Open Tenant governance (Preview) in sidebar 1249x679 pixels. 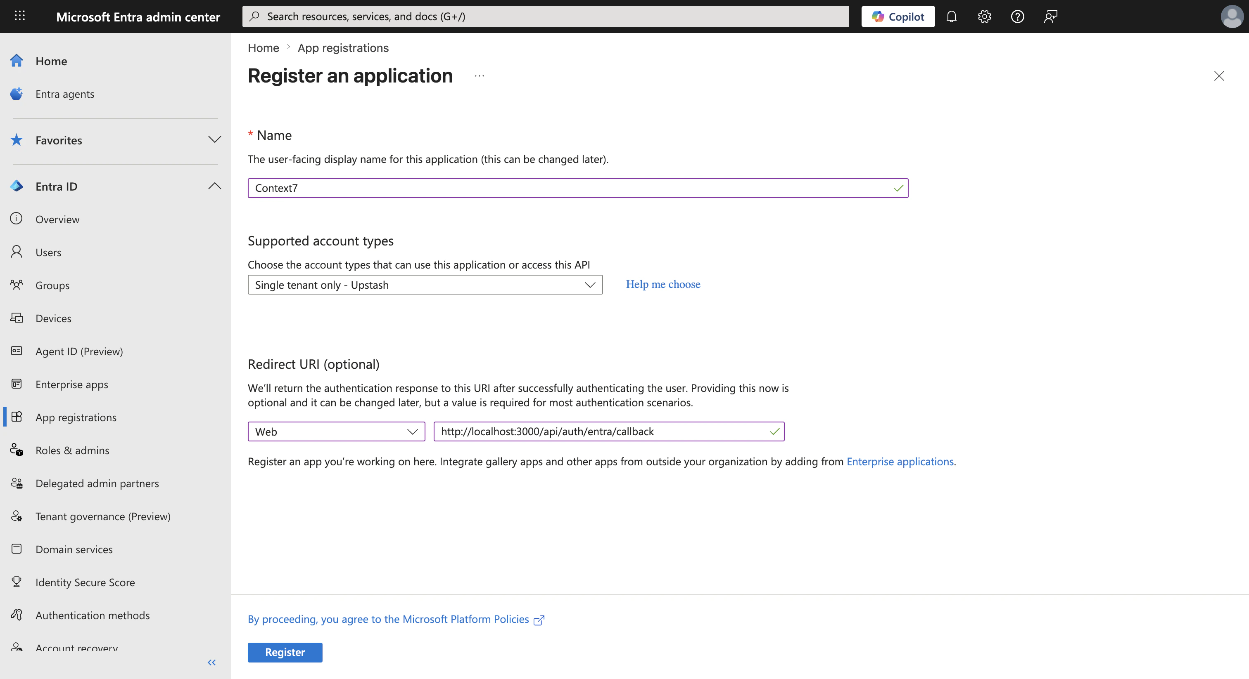pos(103,516)
